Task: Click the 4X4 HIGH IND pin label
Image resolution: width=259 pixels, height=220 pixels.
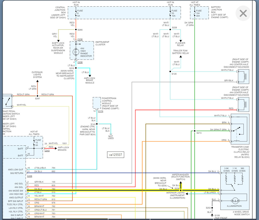Action: (x=16, y=194)
